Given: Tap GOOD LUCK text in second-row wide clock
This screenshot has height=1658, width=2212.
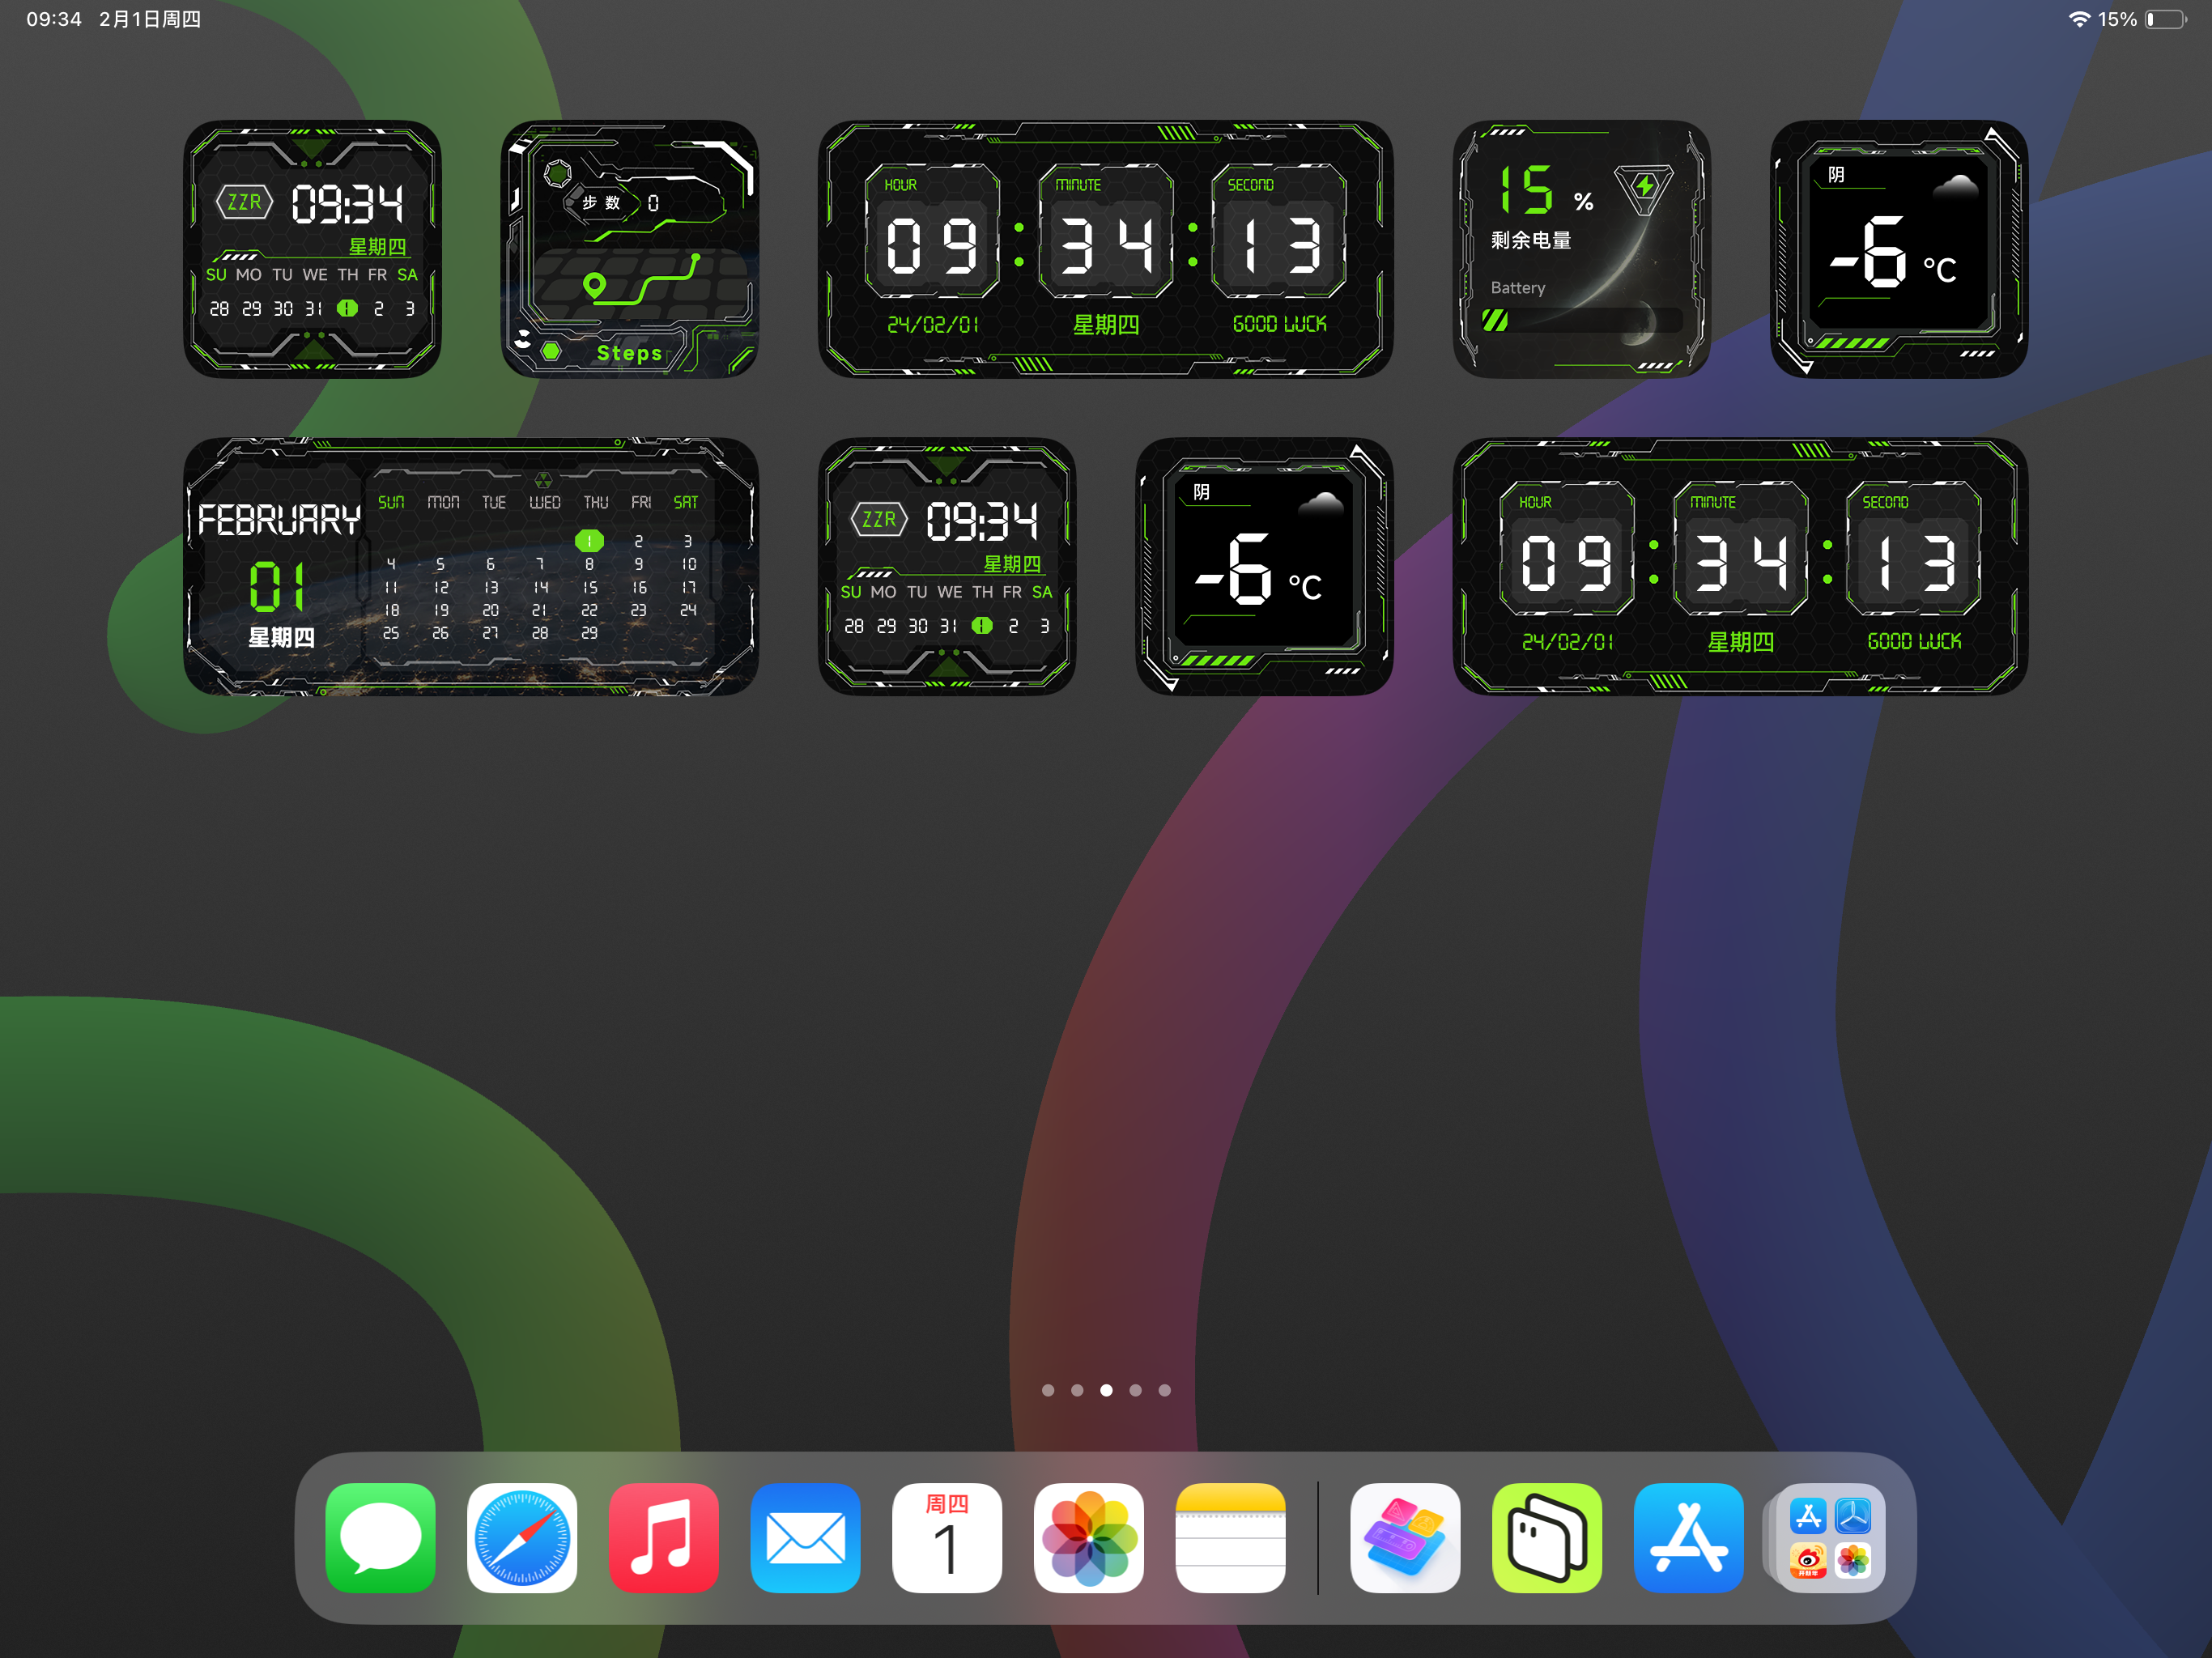Looking at the screenshot, I should 1914,641.
